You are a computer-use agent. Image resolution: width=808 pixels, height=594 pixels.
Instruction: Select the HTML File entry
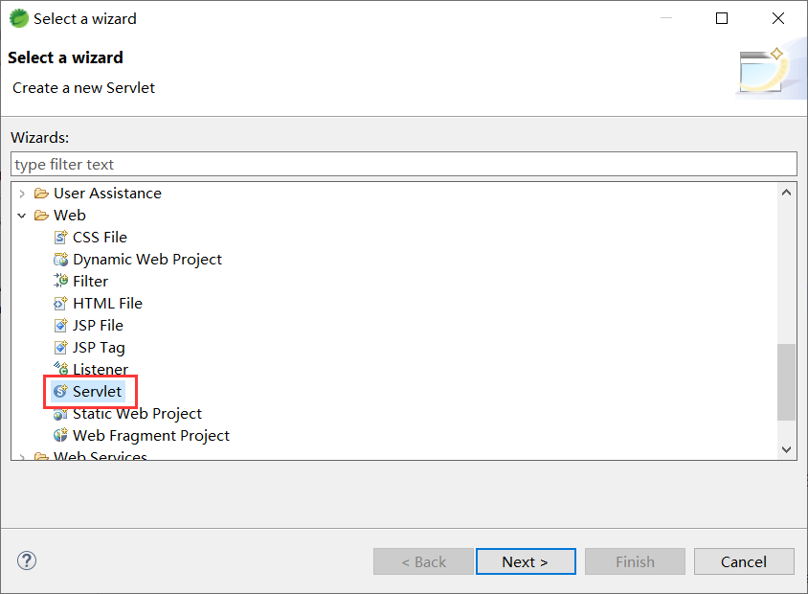(x=107, y=303)
